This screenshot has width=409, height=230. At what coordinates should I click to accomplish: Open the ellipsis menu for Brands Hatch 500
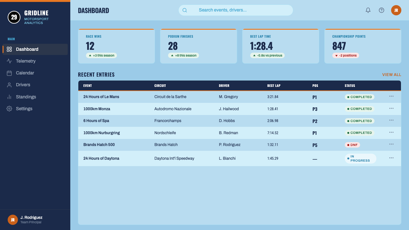[x=391, y=144]
